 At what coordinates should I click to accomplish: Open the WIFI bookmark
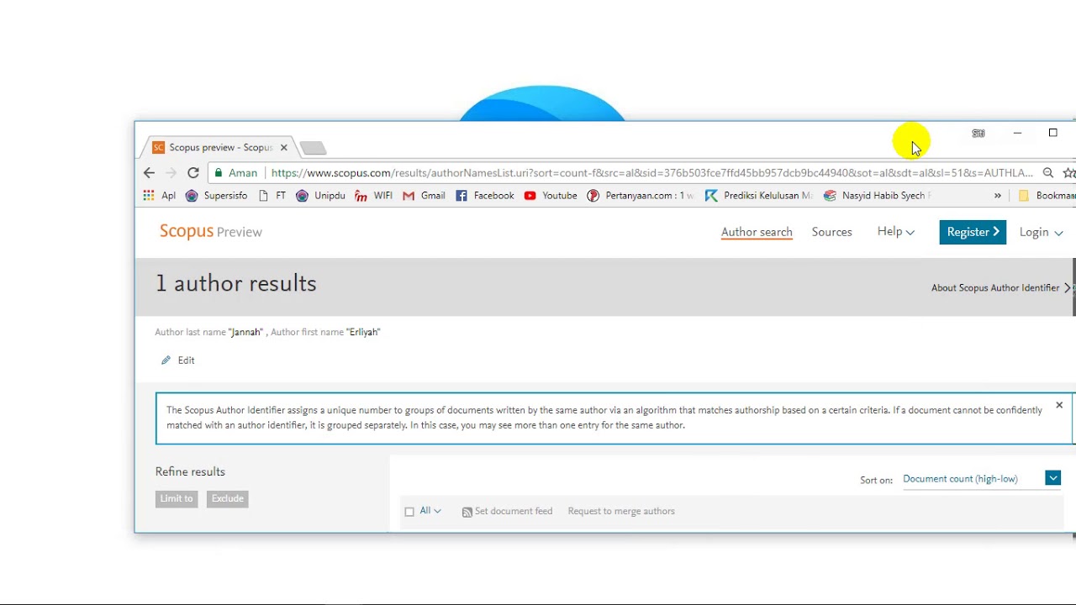pyautogui.click(x=374, y=196)
